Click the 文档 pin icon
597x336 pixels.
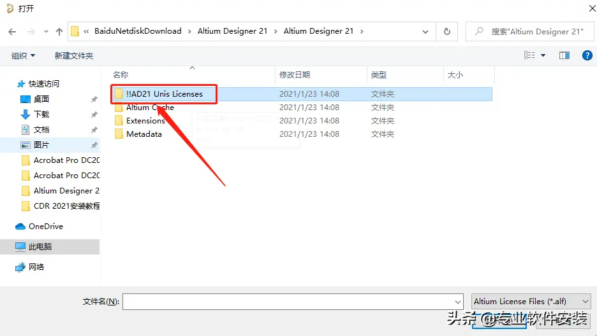click(x=94, y=130)
